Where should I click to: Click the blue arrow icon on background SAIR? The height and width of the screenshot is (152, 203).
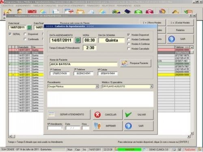[x=172, y=39]
